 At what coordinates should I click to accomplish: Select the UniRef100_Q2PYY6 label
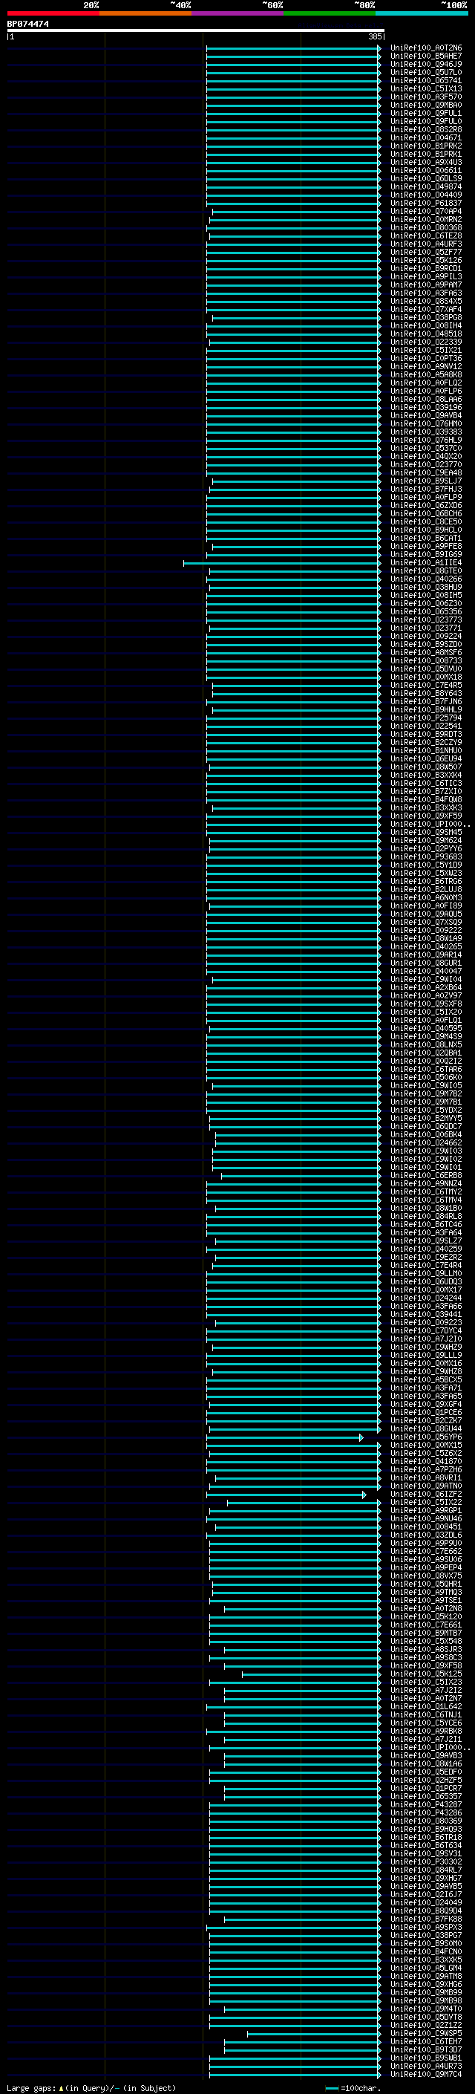(426, 848)
